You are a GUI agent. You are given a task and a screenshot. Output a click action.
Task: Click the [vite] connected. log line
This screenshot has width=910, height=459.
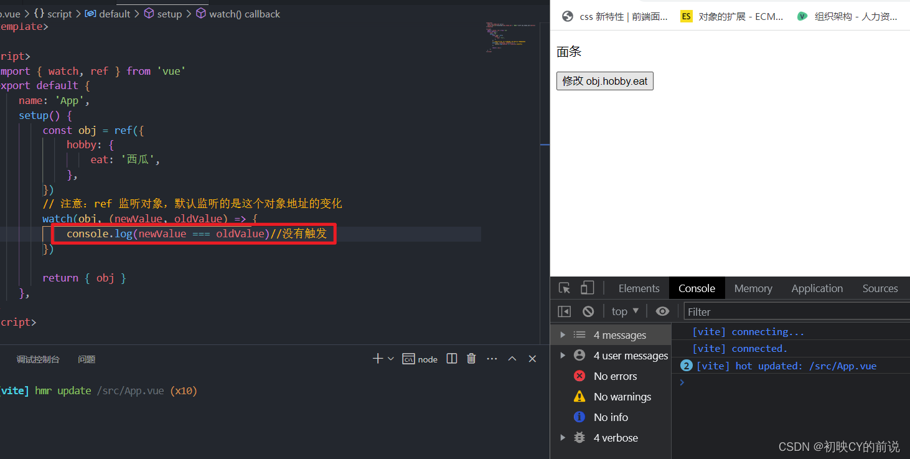(740, 349)
